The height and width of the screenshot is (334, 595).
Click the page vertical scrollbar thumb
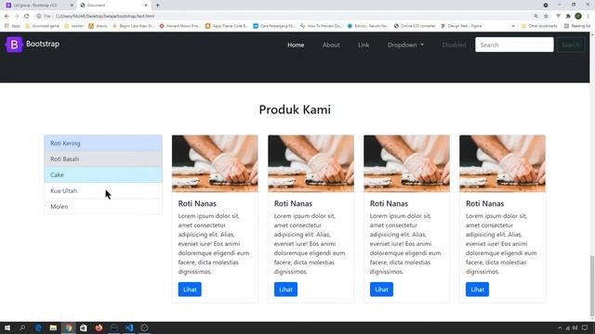592,286
